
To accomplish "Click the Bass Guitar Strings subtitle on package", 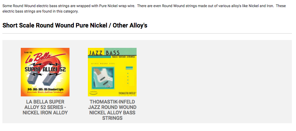I will coord(124,57).
